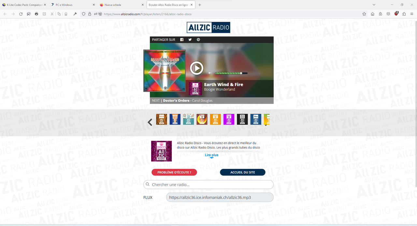Click the Pocket save icon
Screen dimensions: 417x226
click(388, 14)
